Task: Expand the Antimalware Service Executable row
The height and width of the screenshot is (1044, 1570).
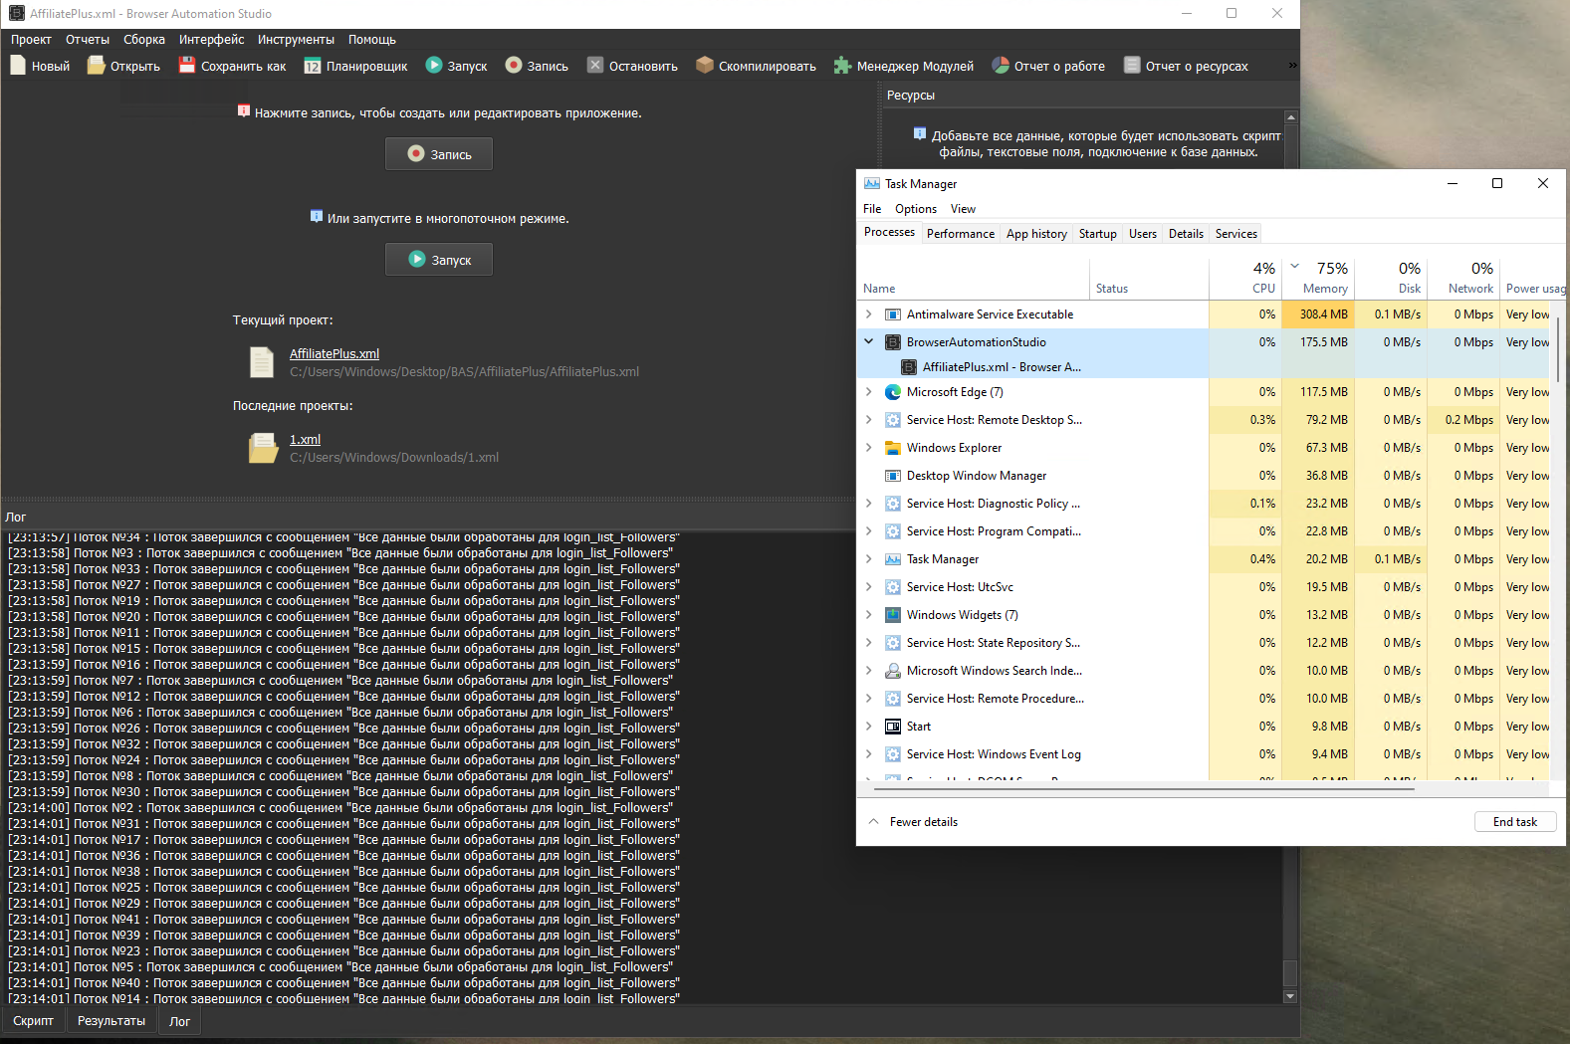Action: pos(869,314)
